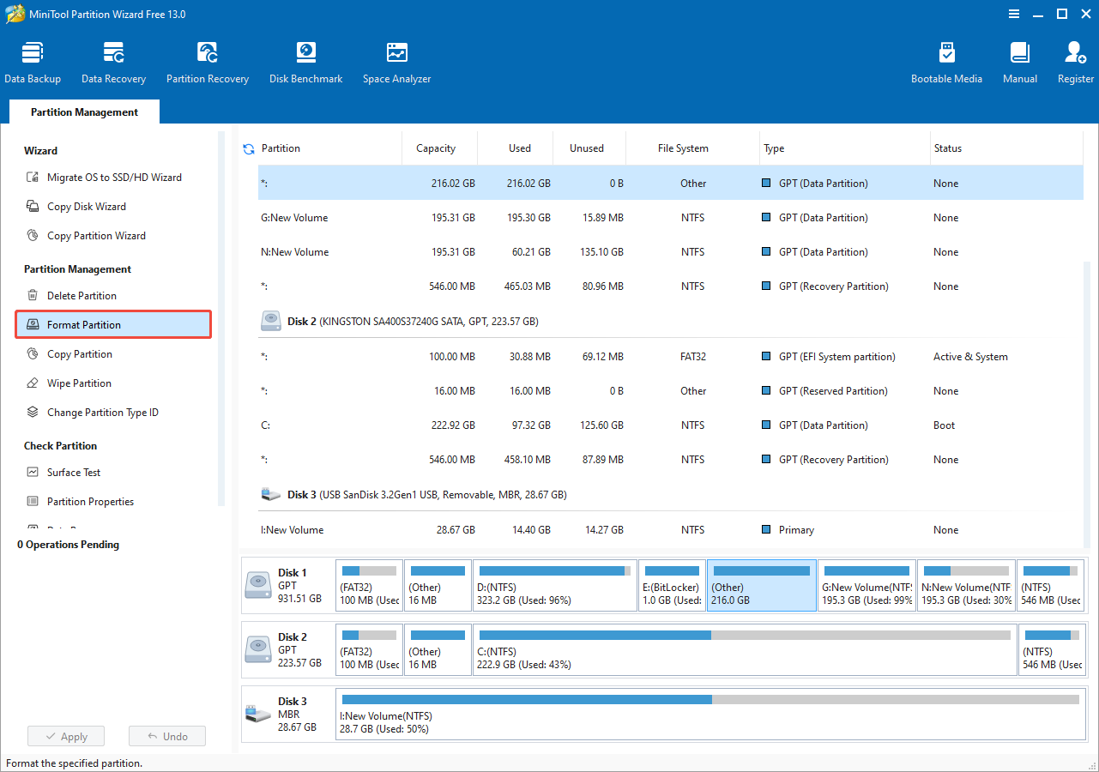This screenshot has width=1099, height=772.
Task: Register the application
Action: click(x=1074, y=60)
